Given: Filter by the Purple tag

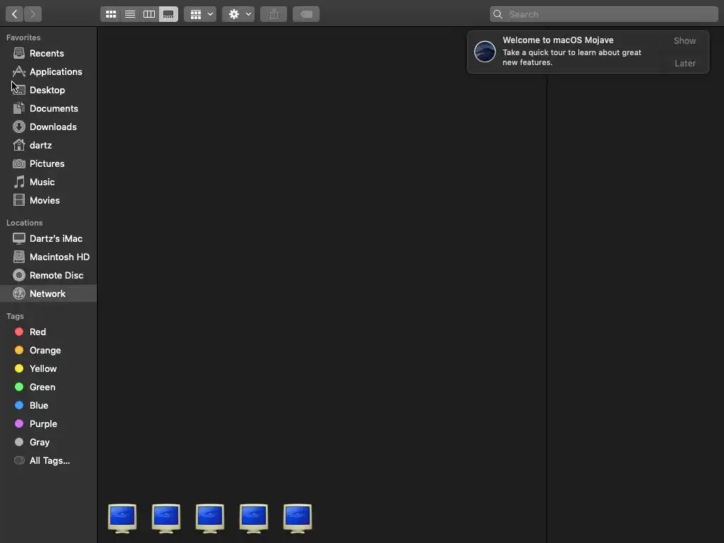Looking at the screenshot, I should [49, 424].
